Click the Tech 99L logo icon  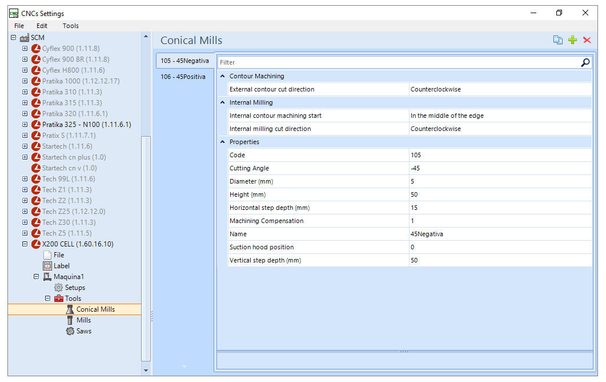point(36,179)
